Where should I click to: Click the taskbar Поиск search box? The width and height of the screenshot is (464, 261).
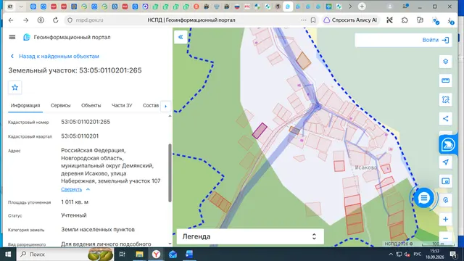tap(65, 254)
